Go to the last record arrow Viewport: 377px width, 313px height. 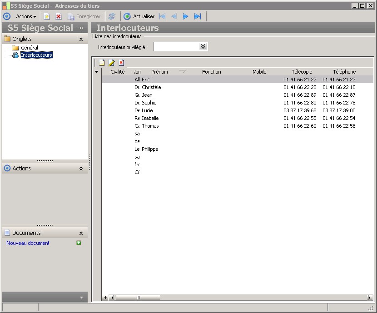198,16
